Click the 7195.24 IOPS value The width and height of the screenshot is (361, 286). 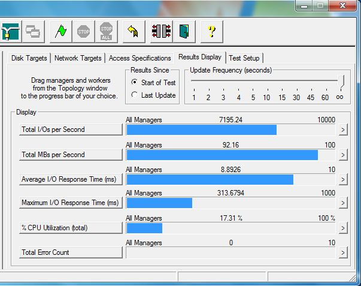(230, 120)
